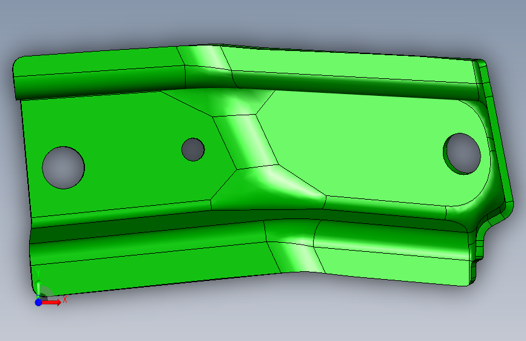Select the large circular hole at left end
Viewport: 526px width, 341px height.
pyautogui.click(x=64, y=167)
